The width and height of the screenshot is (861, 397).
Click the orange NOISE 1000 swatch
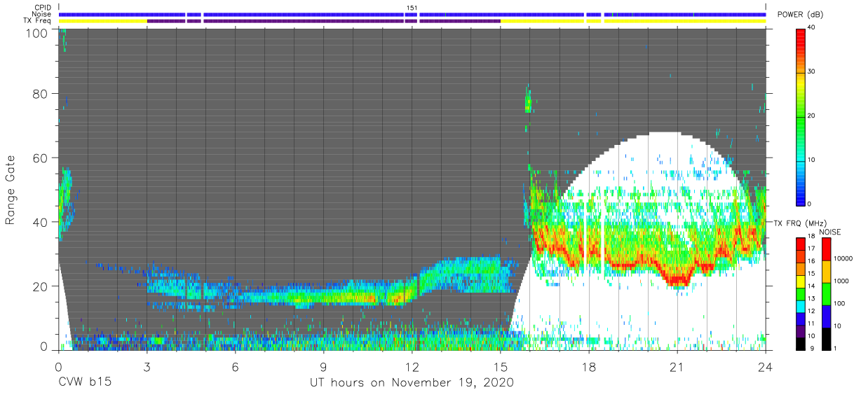[825, 272]
